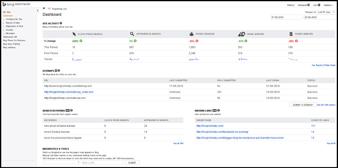This screenshot has height=168, width=338.
Task: Open Bing Places for Business
Action: [x=14, y=40]
